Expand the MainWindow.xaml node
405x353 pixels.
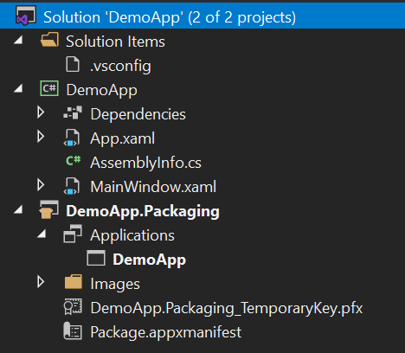point(41,185)
